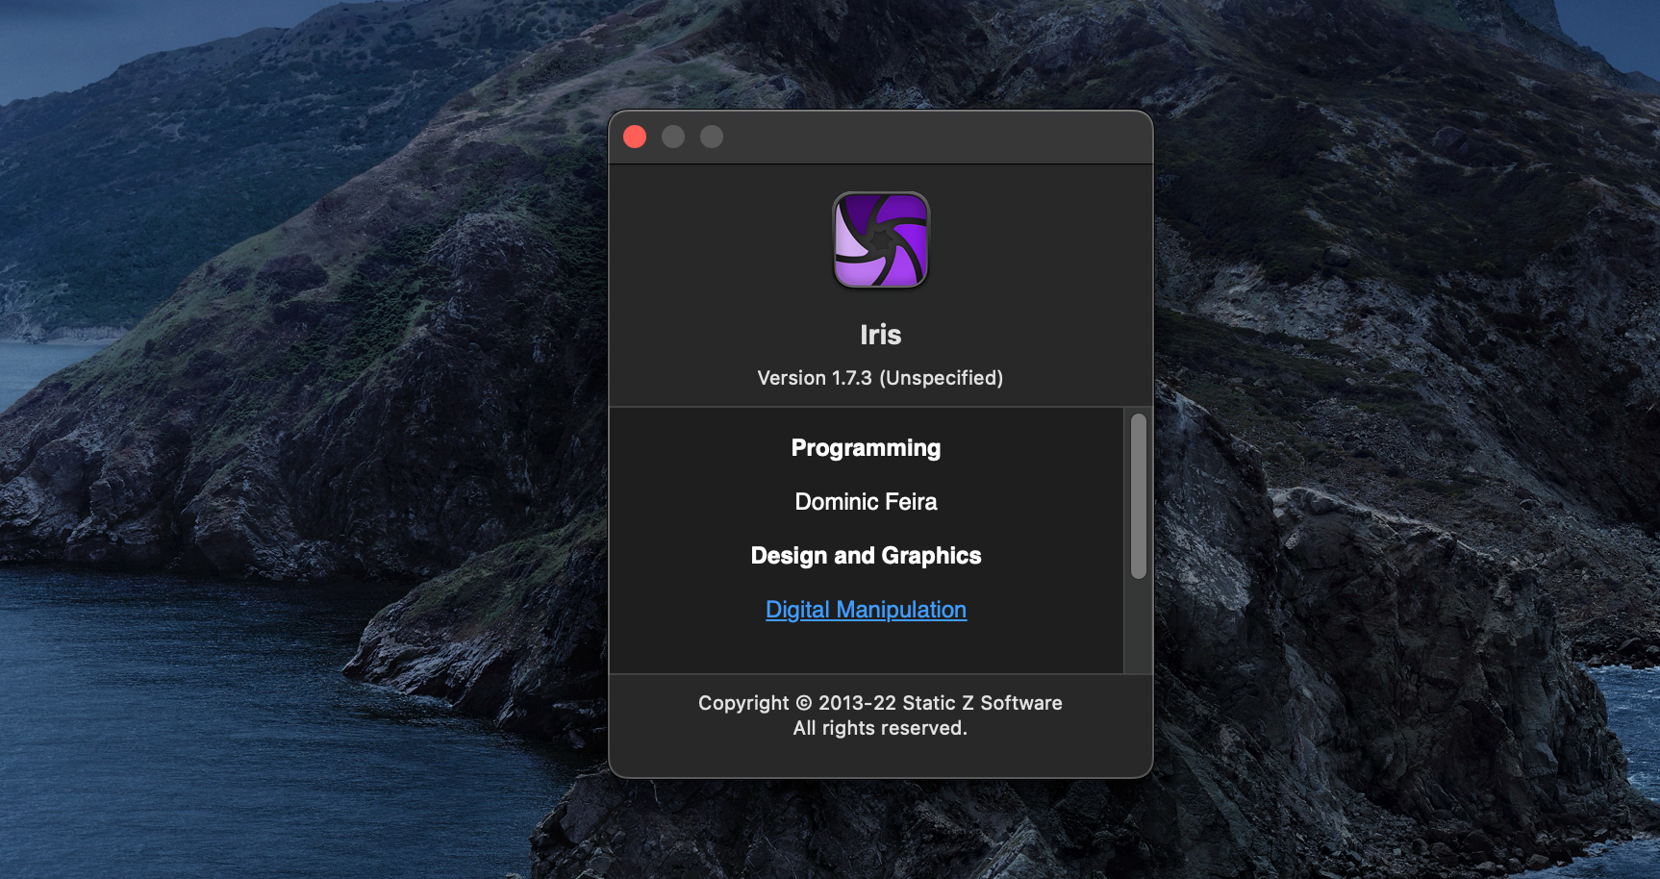
Task: Click the "All rights reserved." line
Action: 880,728
